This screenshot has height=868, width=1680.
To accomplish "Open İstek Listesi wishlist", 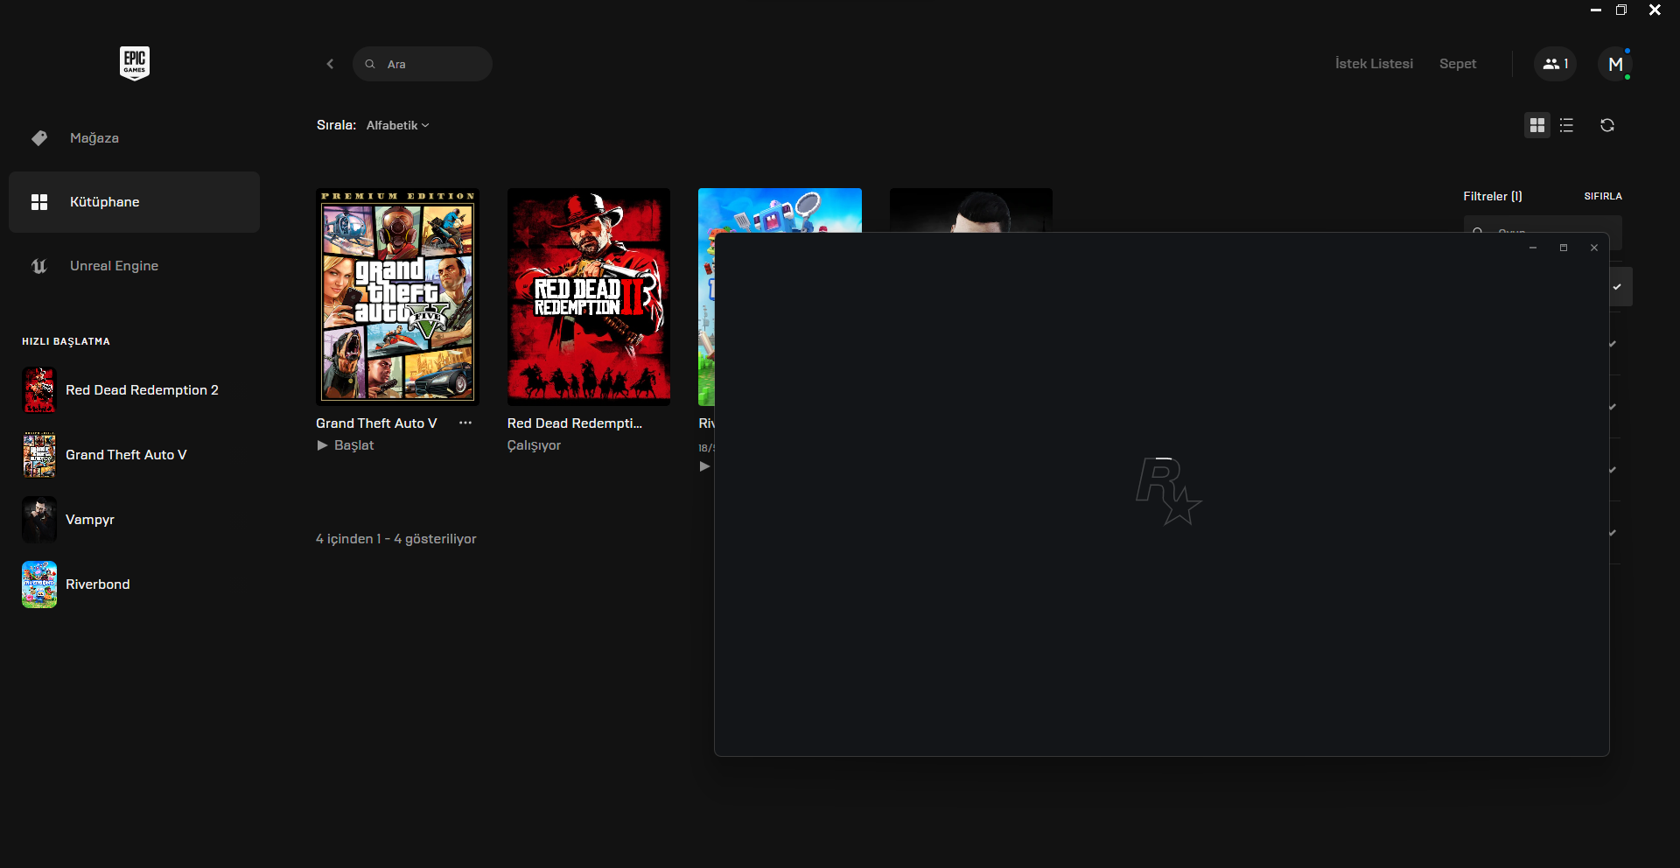I will click(x=1374, y=64).
